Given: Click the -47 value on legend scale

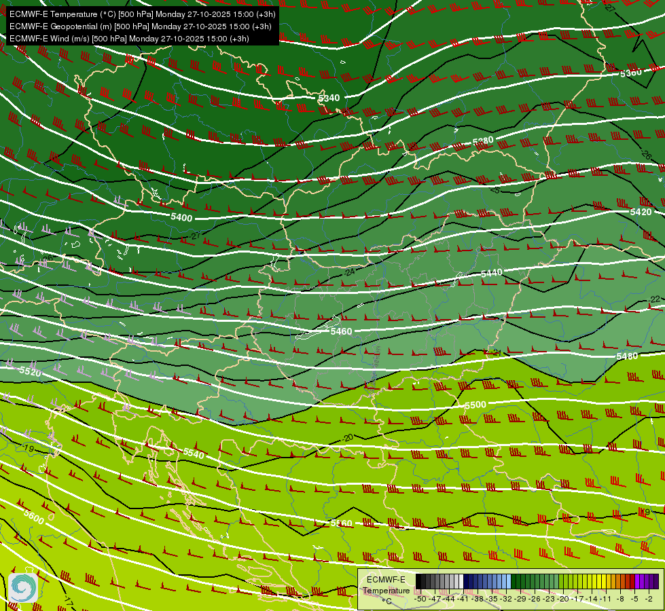Looking at the screenshot, I should coord(435,599).
